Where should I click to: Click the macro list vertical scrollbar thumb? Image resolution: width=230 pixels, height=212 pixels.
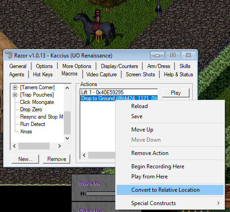click(67, 123)
